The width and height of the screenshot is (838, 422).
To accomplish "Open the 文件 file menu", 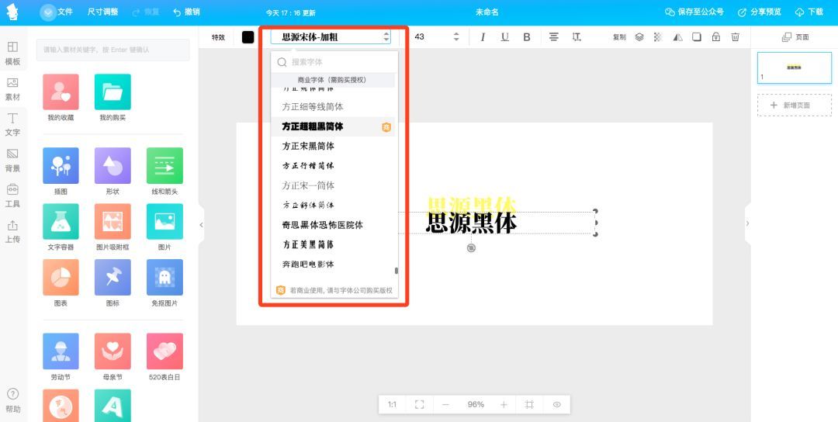I will coord(57,12).
